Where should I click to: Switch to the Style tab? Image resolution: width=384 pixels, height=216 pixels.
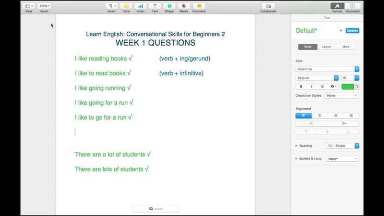pyautogui.click(x=308, y=47)
